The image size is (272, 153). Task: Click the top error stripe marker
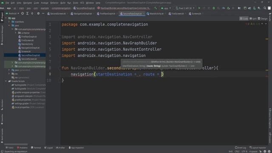coord(267,39)
